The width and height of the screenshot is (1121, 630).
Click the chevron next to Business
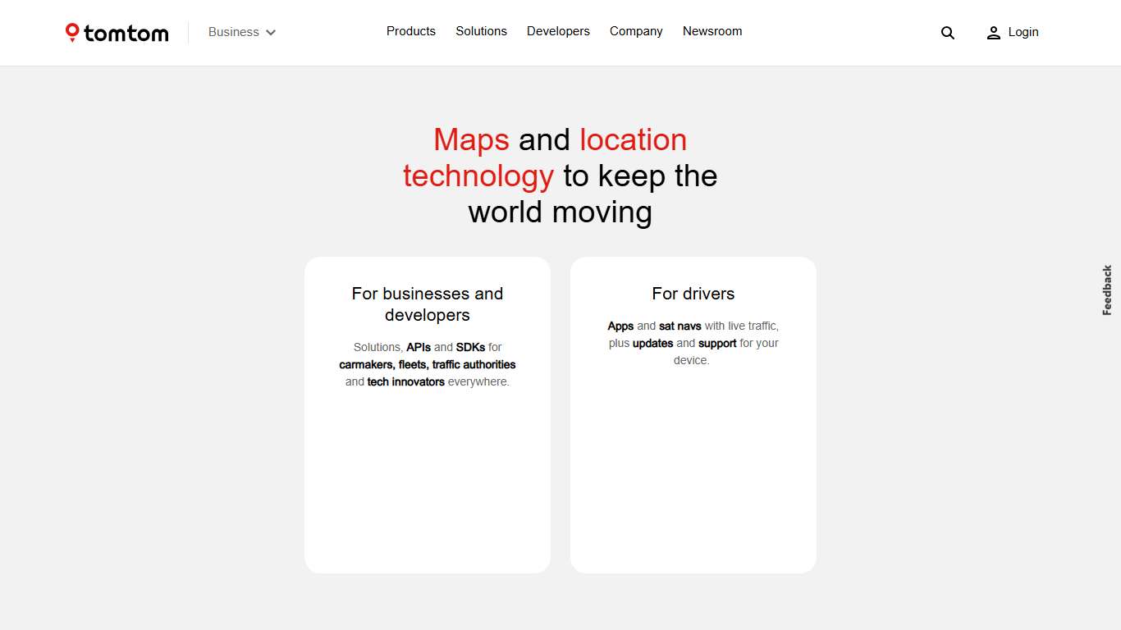tap(271, 32)
